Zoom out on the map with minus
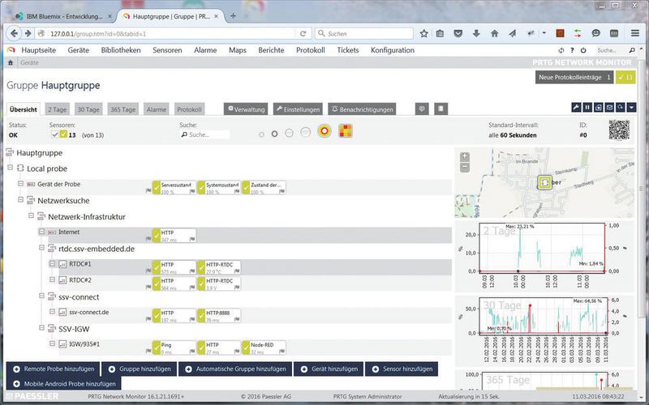Viewport: 649px width, 405px height. pyautogui.click(x=464, y=167)
